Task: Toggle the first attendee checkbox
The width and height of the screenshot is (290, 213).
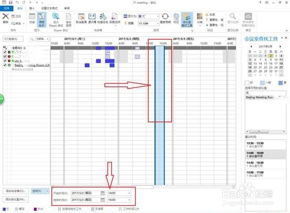Action: (x=5, y=52)
